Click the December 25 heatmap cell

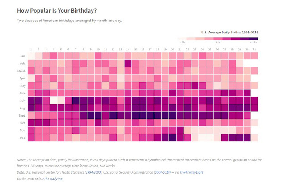(x=210, y=138)
